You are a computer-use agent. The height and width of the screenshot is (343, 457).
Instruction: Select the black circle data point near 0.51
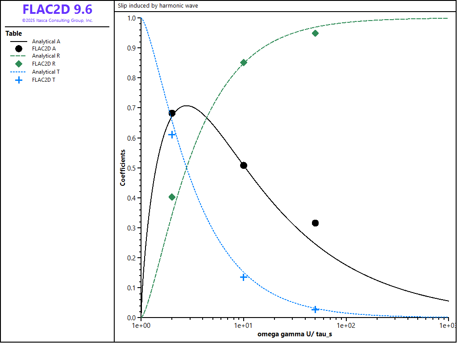(x=244, y=166)
